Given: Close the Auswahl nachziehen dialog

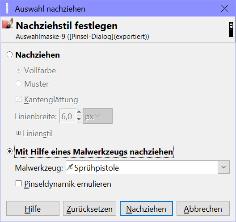Looking at the screenshot, I should pyautogui.click(x=224, y=8).
